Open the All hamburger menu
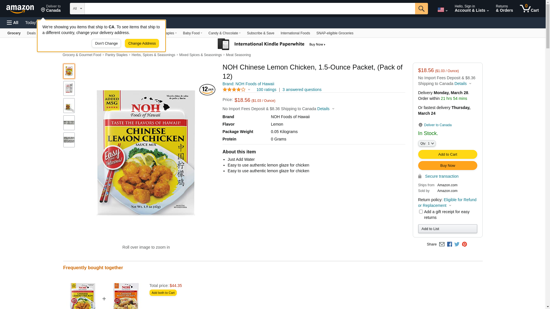Image resolution: width=550 pixels, height=309 pixels. point(13,23)
